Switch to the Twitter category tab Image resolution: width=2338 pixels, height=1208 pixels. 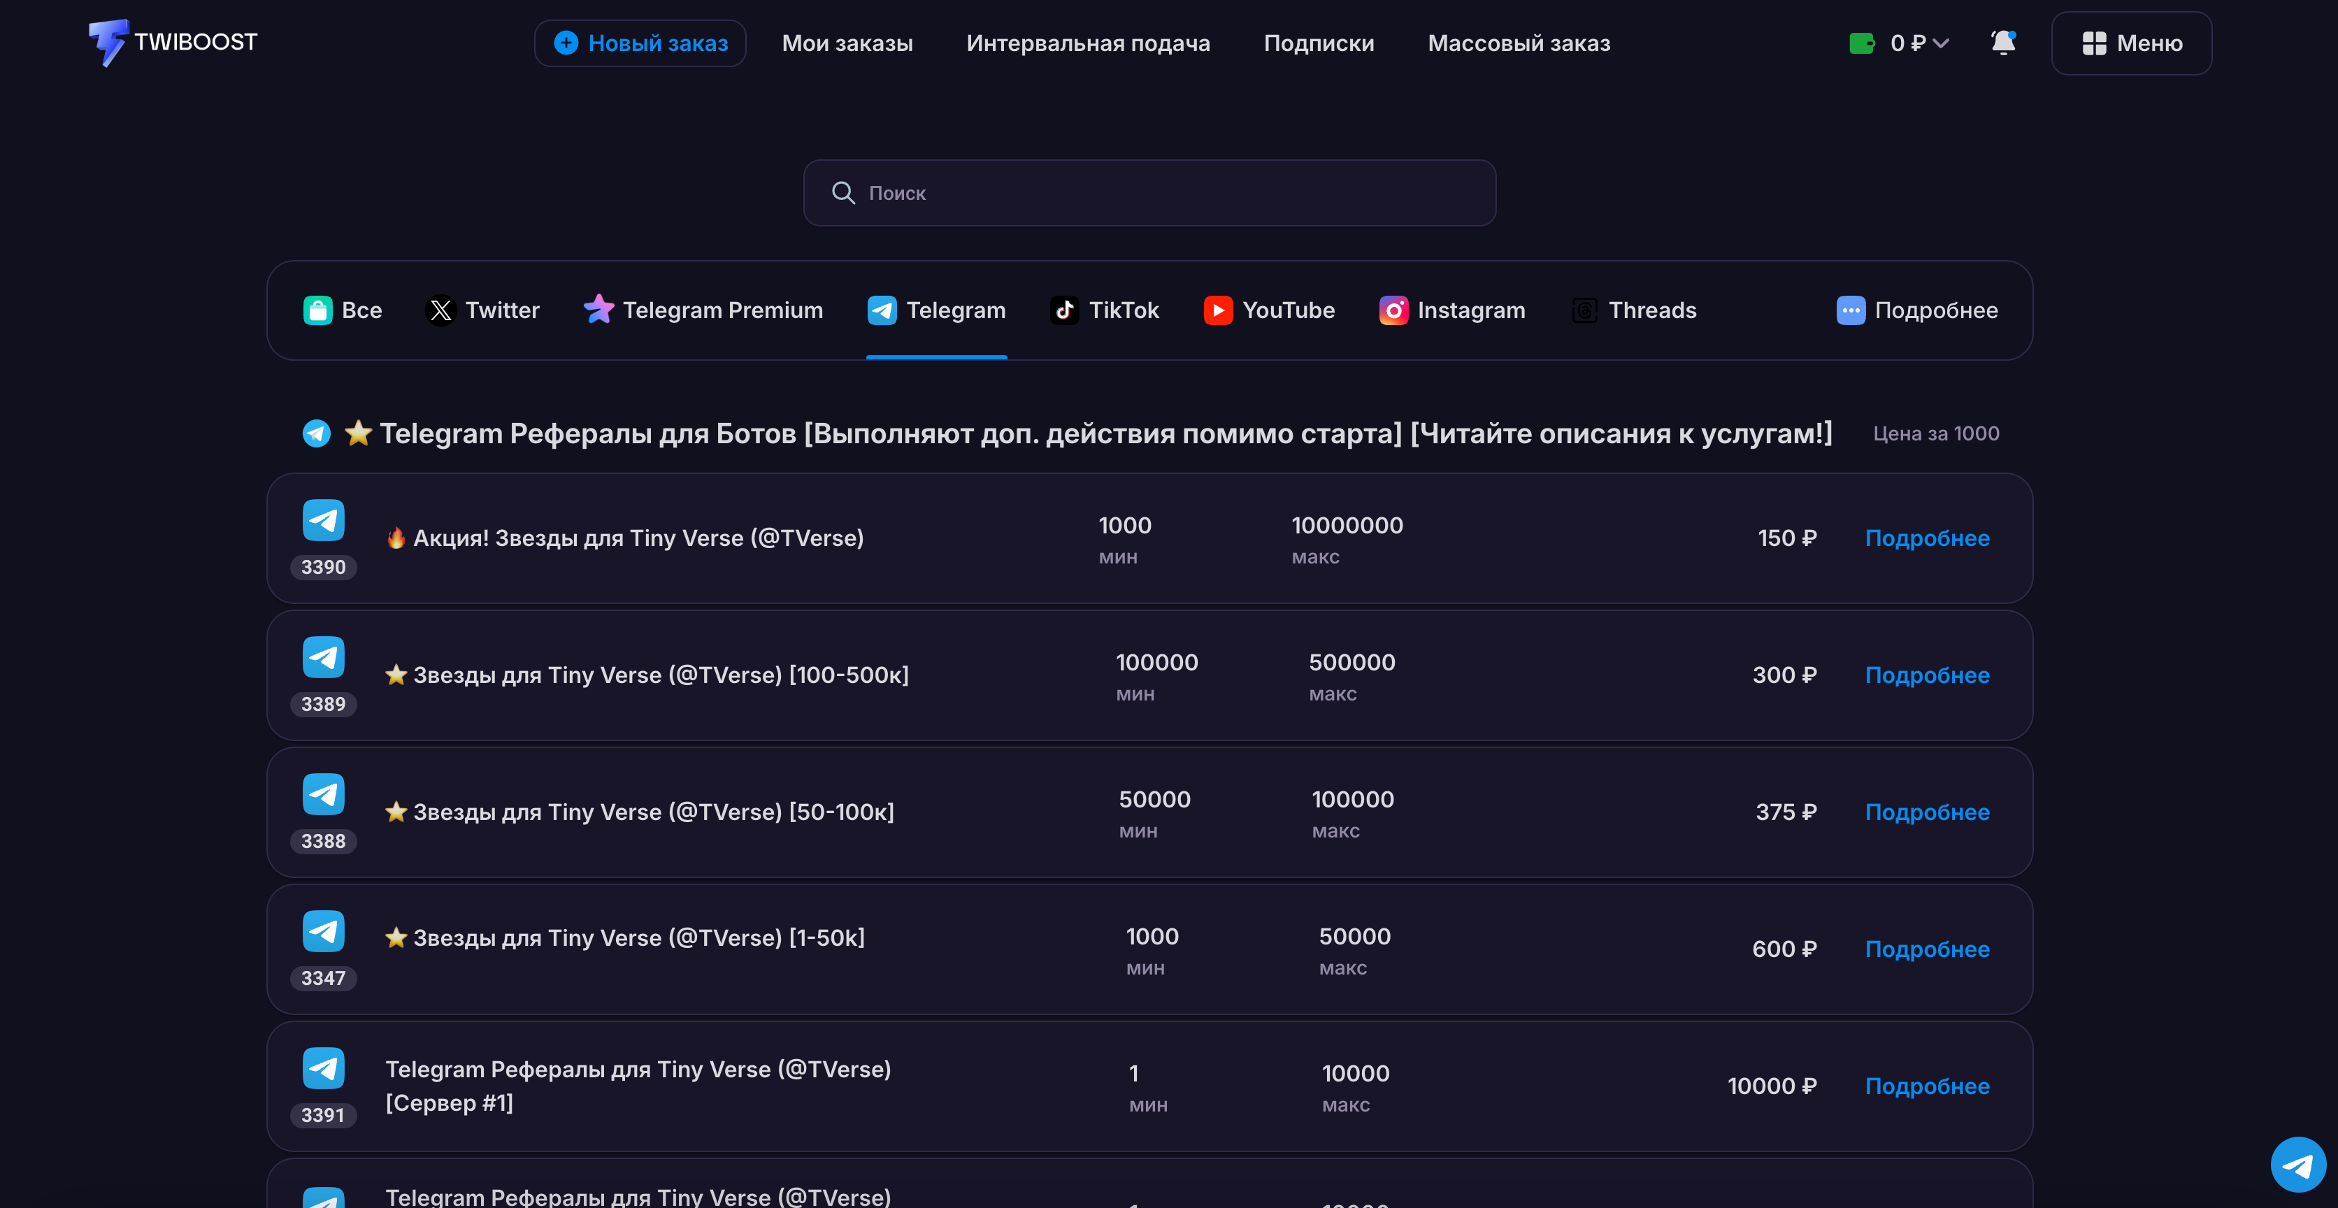483,310
